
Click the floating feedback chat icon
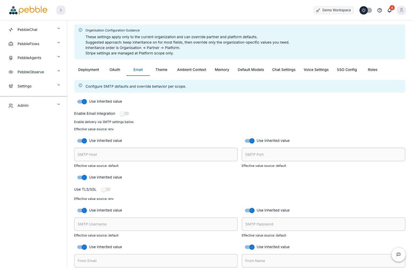click(398, 255)
